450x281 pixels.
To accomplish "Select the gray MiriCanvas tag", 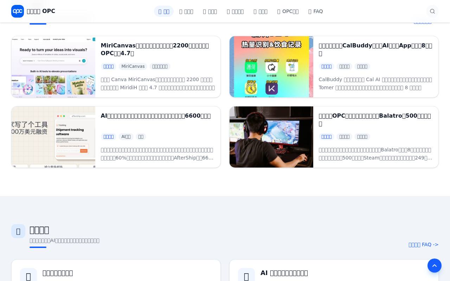I will (133, 66).
